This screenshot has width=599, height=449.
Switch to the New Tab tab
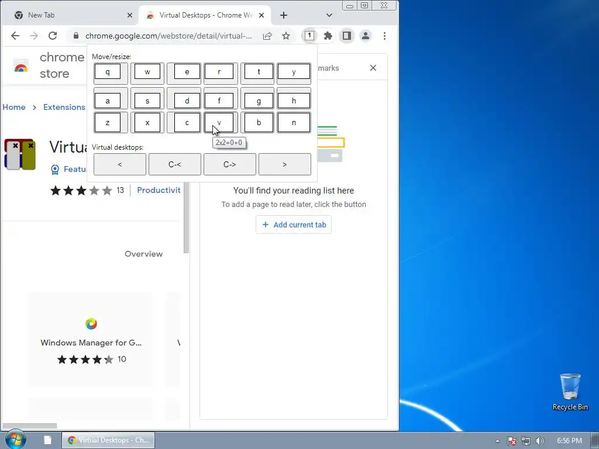[71, 15]
